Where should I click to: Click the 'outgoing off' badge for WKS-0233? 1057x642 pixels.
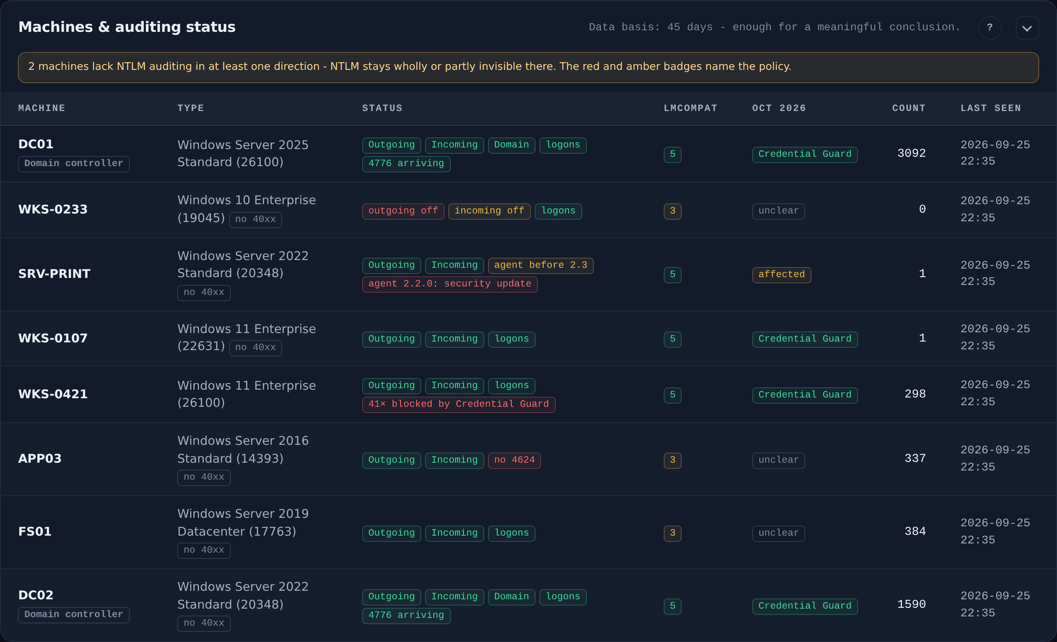(x=403, y=211)
